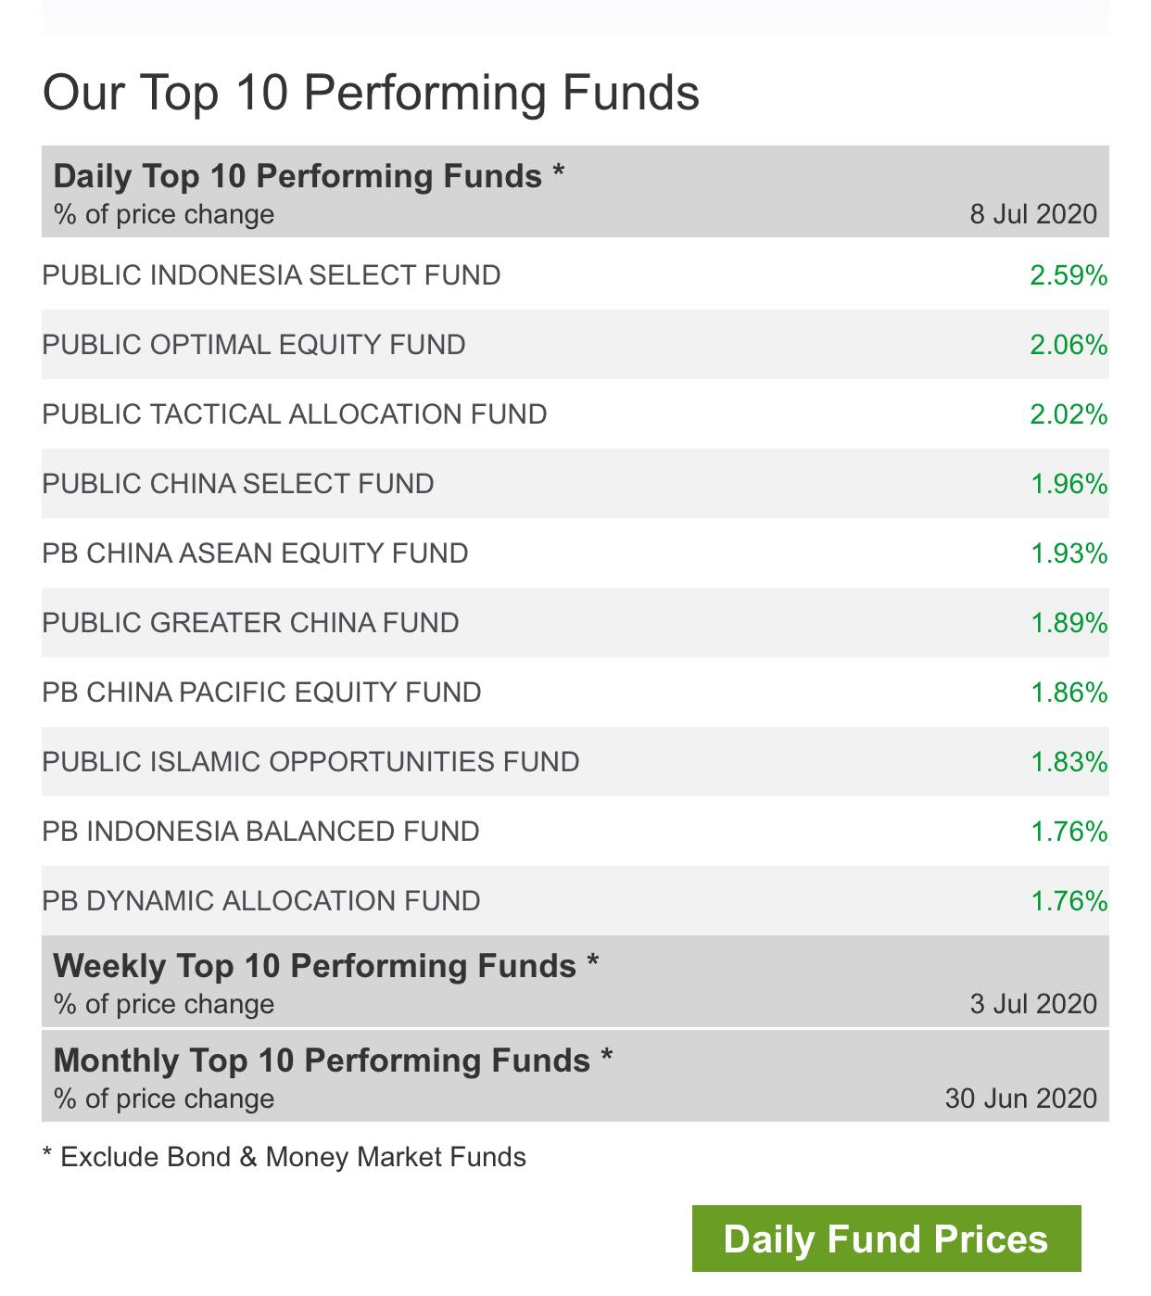Open Public China Select Fund entry
This screenshot has height=1296, width=1151.
point(575,484)
